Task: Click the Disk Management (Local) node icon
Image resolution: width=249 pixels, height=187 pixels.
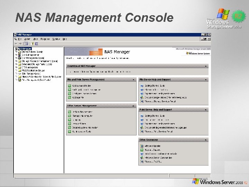Action: [x=20, y=58]
